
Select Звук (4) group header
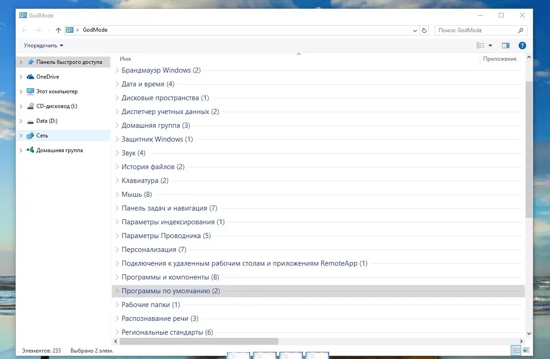point(133,153)
